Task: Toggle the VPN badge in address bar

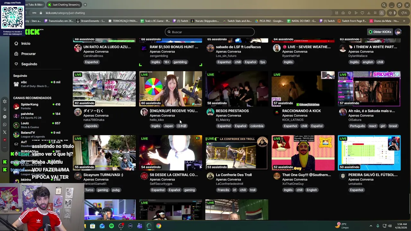Action: [x=34, y=13]
